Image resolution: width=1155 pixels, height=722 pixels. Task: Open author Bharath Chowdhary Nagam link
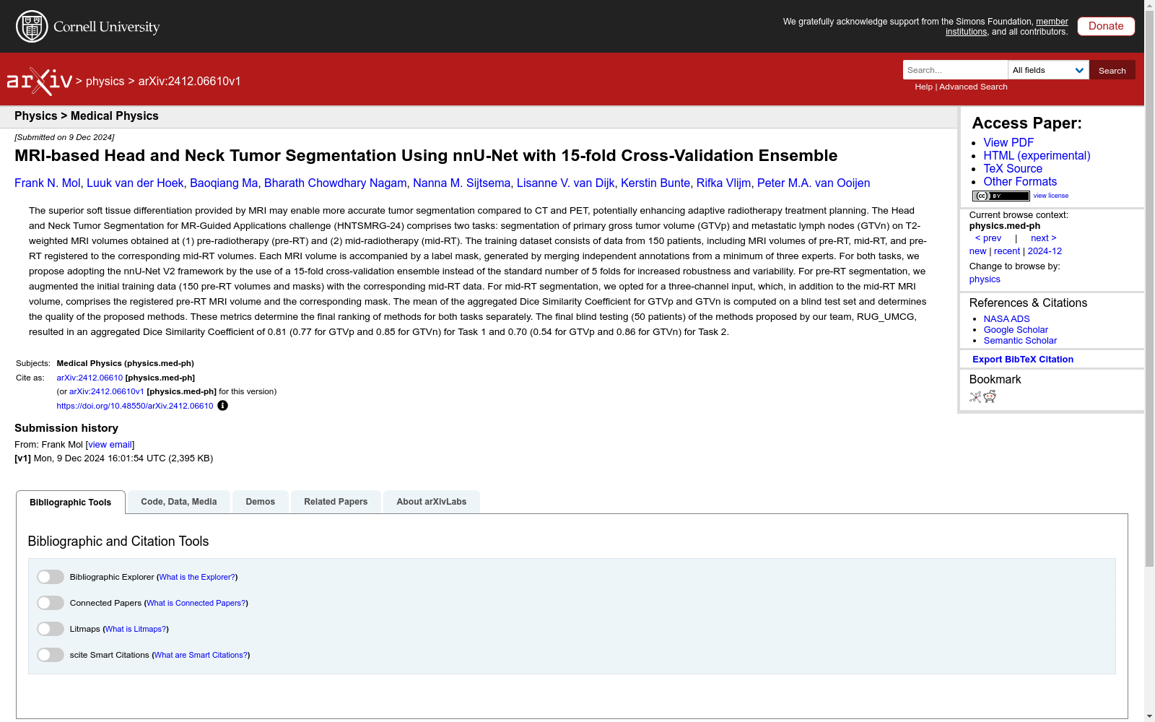pos(336,183)
